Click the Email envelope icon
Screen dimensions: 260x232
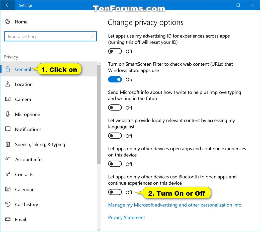pos(8,219)
